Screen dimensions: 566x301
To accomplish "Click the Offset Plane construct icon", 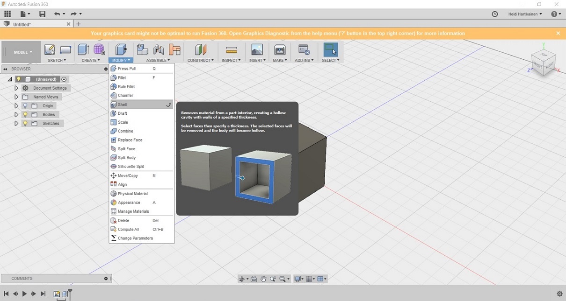I will [201, 49].
